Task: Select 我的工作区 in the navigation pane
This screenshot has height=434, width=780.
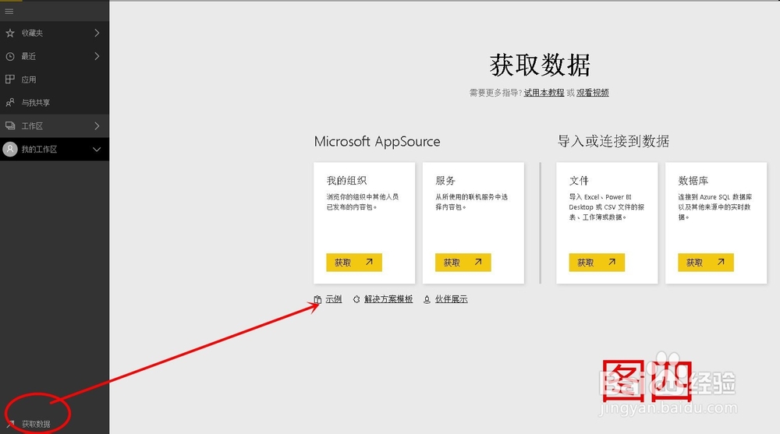Action: coord(55,149)
